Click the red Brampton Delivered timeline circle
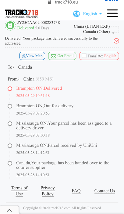This screenshot has width=124, height=214. 10,88
